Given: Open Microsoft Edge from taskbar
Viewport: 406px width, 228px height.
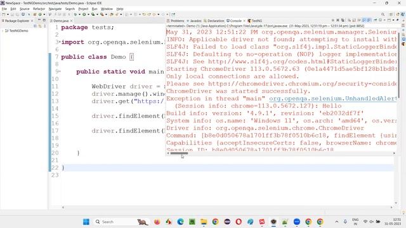Looking at the screenshot, I should pyautogui.click(x=180, y=222).
